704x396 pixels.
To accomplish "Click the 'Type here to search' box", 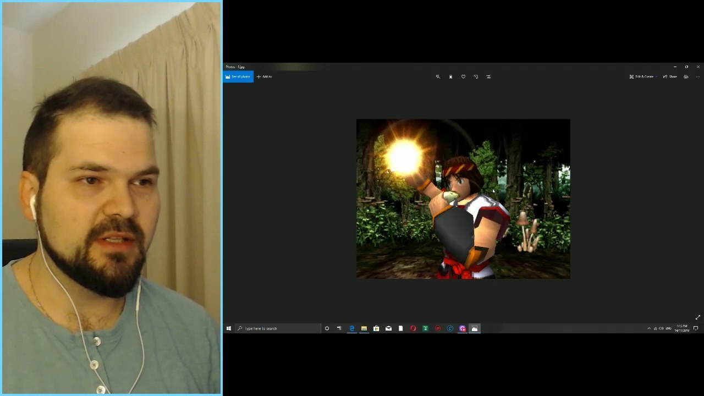I will (x=278, y=328).
